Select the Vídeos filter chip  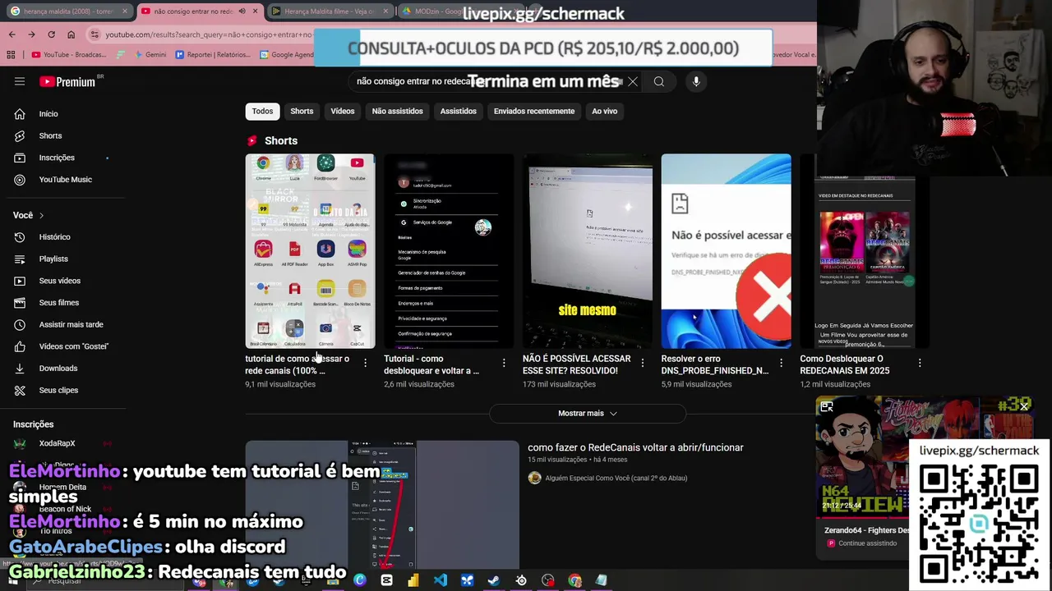[343, 112]
